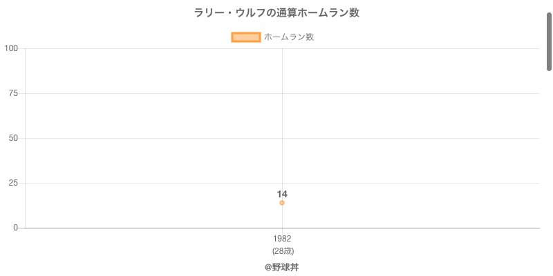
Task: Click the 25 y-axis tick label
Action: tap(14, 183)
